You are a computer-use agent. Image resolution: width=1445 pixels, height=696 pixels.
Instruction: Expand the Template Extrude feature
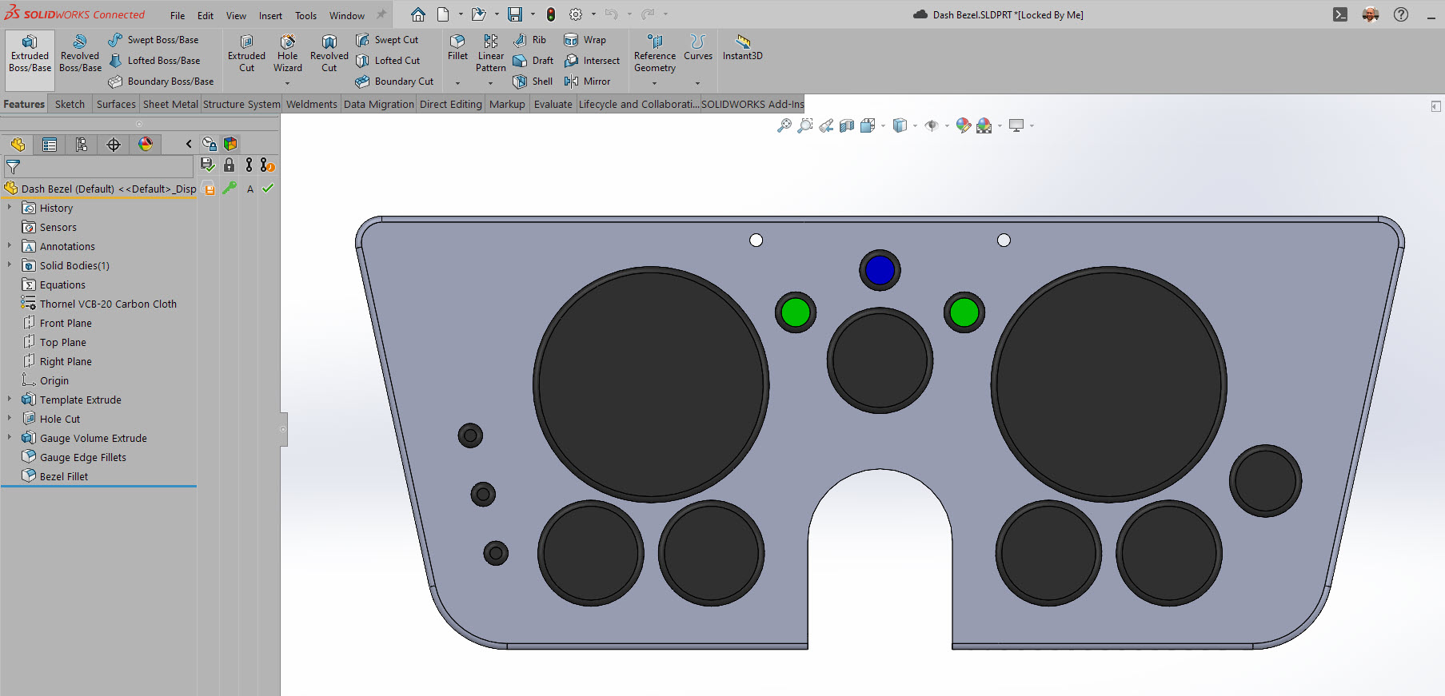[10, 400]
